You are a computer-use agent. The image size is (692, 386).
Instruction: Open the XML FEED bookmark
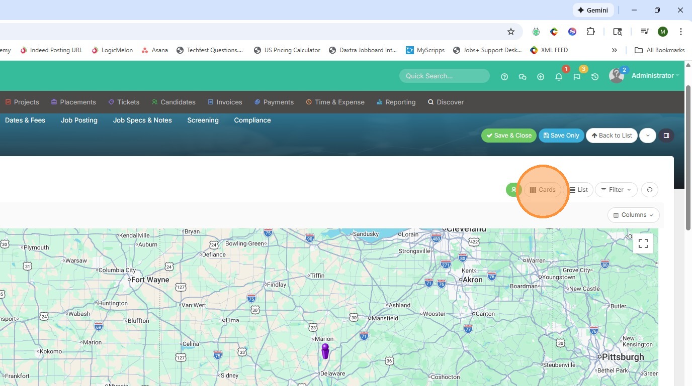549,50
